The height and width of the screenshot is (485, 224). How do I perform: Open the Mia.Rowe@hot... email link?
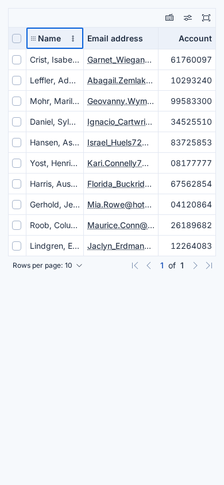tap(120, 205)
